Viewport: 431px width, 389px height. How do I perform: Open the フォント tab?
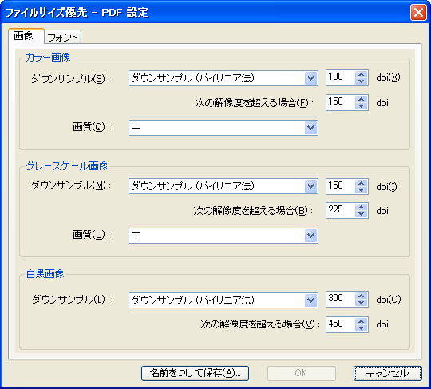click(x=62, y=37)
